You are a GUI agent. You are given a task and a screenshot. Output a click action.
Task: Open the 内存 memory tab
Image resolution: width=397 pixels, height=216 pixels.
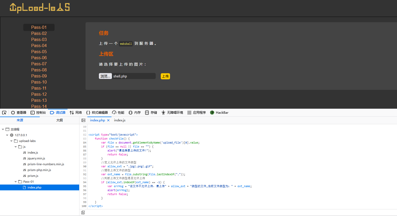135,113
